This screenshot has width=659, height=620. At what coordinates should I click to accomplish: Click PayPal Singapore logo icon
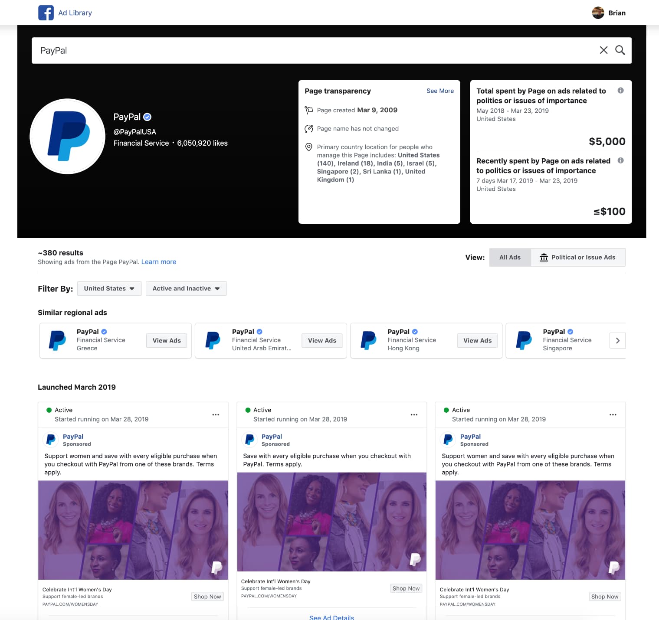(524, 340)
